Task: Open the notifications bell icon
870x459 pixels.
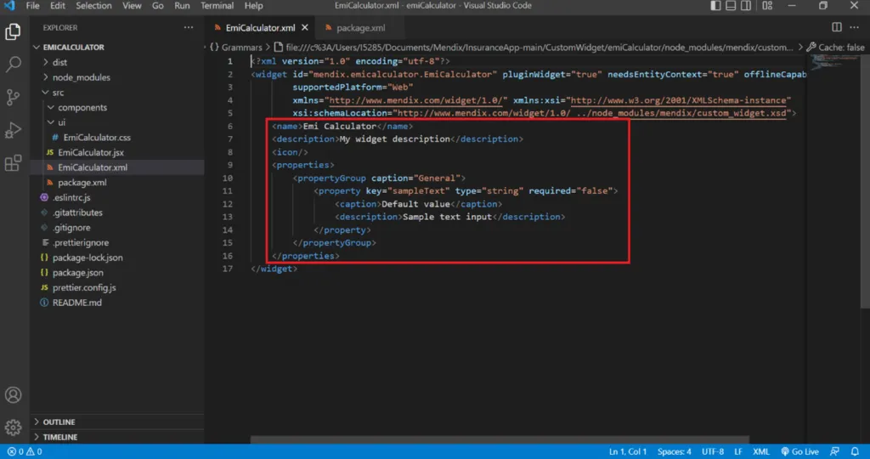Action: [x=855, y=452]
